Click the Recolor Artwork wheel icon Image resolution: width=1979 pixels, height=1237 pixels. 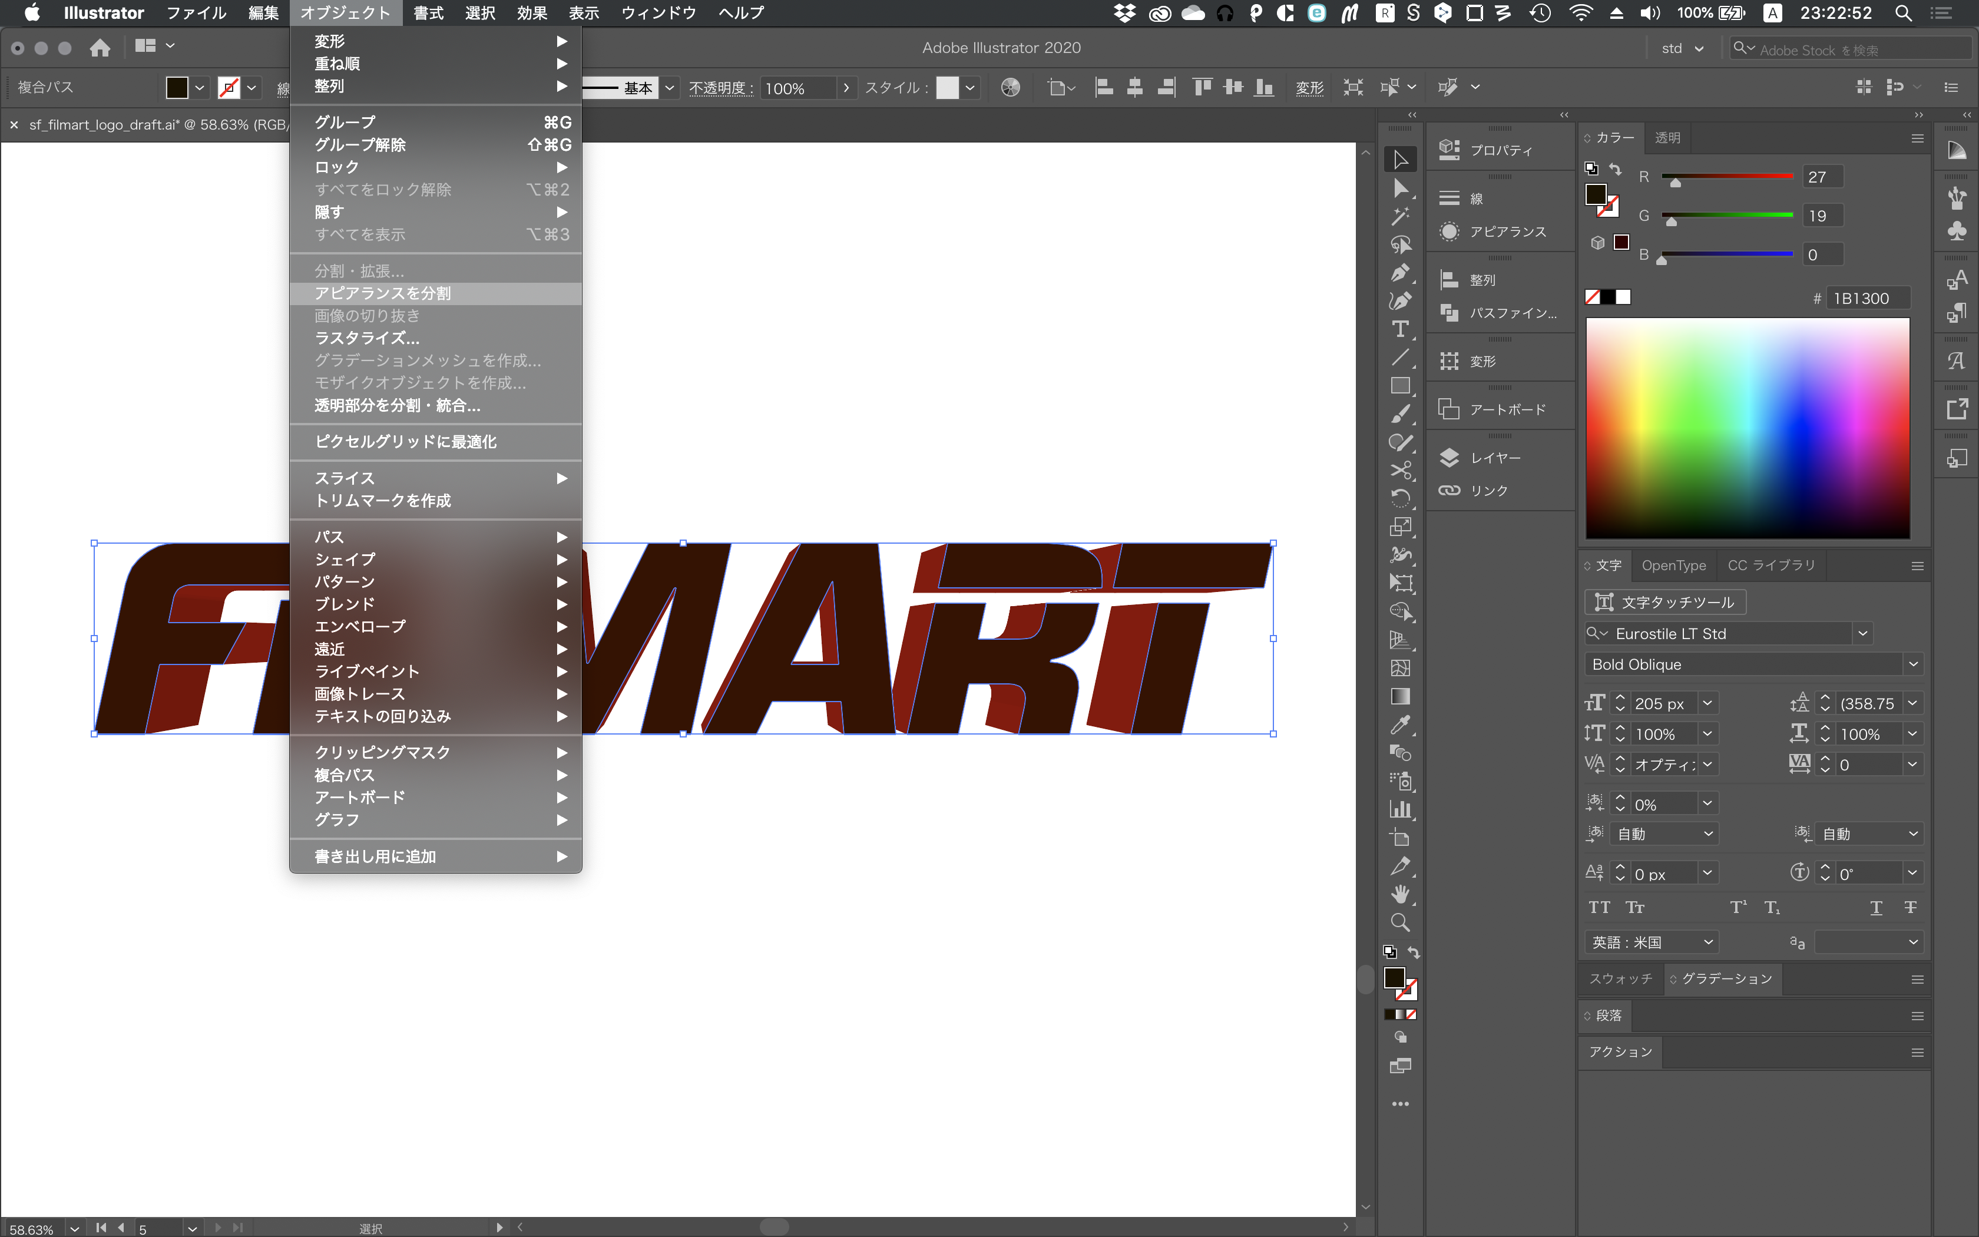1010,88
